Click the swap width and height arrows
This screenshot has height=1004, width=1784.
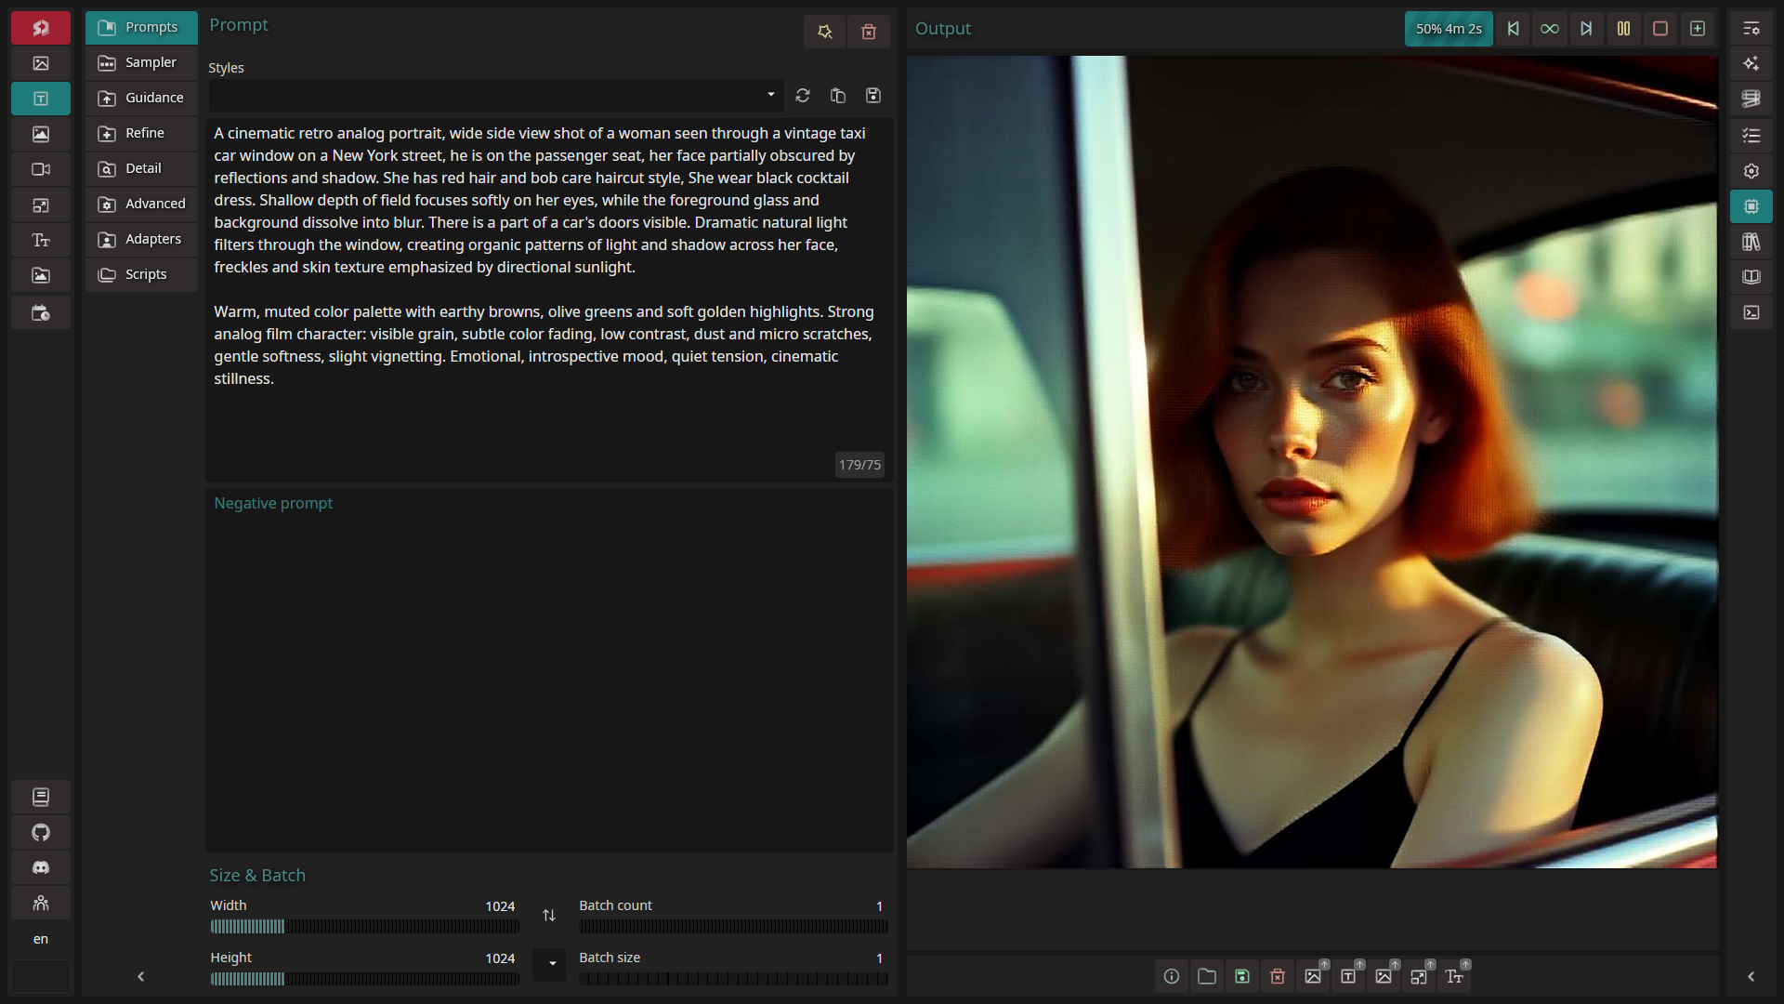(549, 916)
